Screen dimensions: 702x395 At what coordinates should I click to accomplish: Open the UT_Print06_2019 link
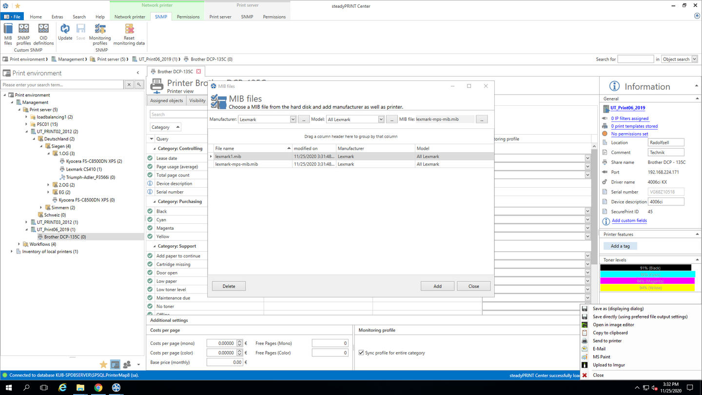pyautogui.click(x=627, y=108)
